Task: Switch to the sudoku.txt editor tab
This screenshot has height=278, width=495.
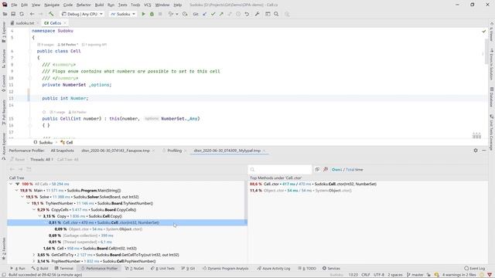Action: point(25,23)
